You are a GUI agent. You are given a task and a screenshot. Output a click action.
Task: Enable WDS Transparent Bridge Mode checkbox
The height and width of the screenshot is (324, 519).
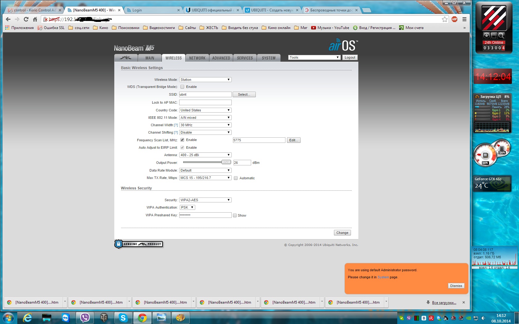click(x=182, y=87)
